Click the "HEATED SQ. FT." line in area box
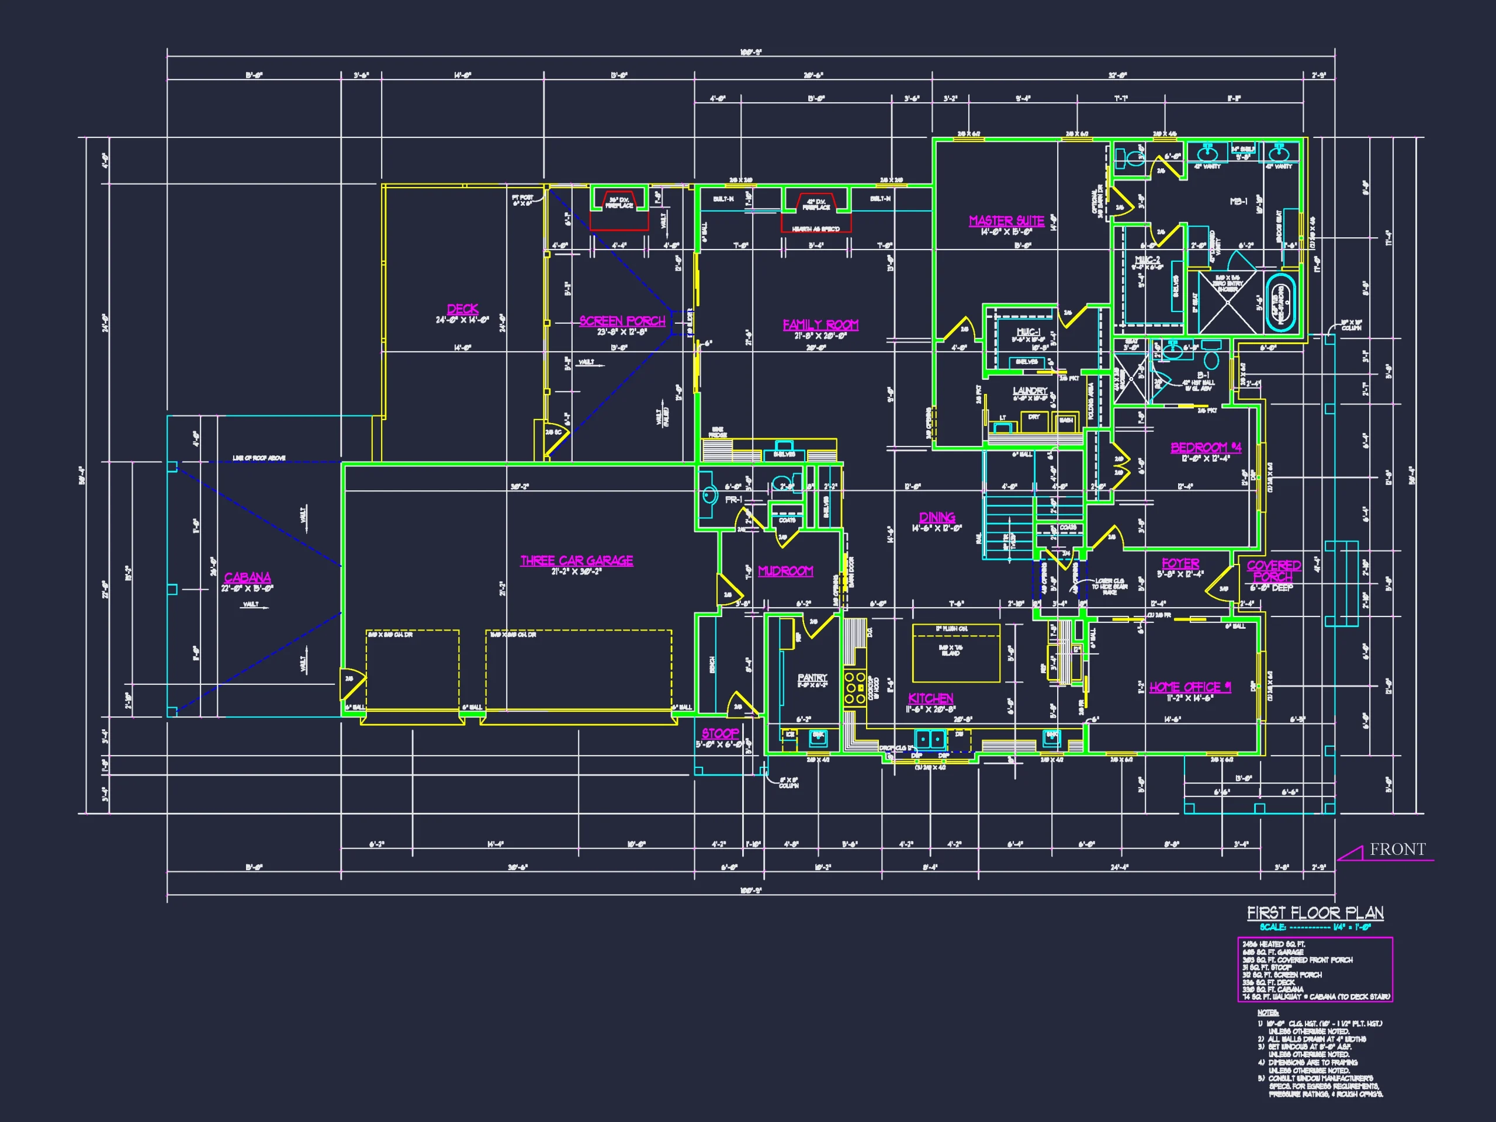Image resolution: width=1496 pixels, height=1122 pixels. coord(1274,944)
